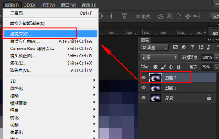The width and height of the screenshot is (219, 139).
Task: Click the 3D rotate mode icon
Action: tap(160, 16)
